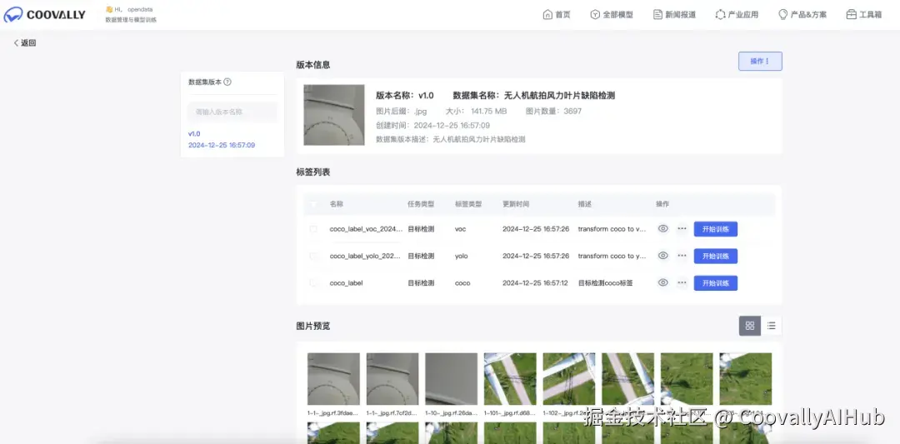Open more options for coco_label_voc row
Image resolution: width=900 pixels, height=444 pixels.
[x=682, y=228]
